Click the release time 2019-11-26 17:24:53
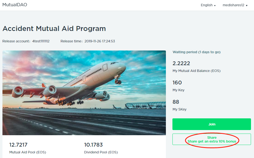 coord(100,41)
